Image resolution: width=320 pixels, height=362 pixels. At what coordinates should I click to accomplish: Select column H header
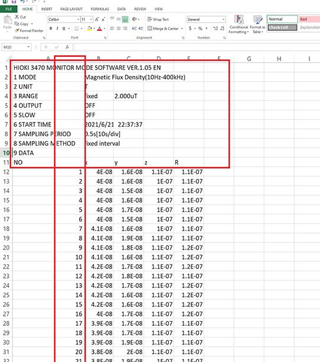279,59
